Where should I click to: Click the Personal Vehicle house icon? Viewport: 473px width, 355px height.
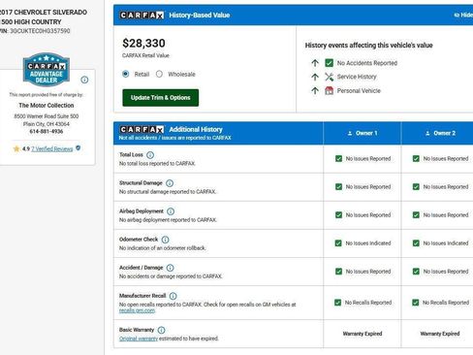[329, 90]
